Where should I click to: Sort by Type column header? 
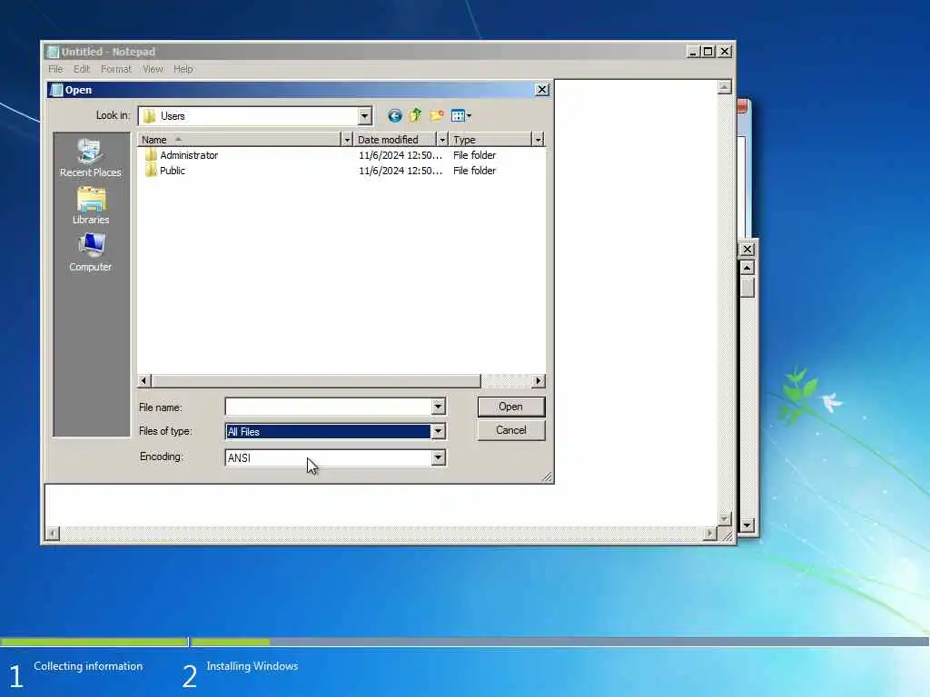tap(490, 139)
